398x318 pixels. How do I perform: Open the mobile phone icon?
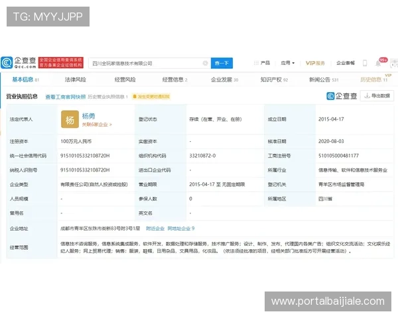tap(365, 63)
